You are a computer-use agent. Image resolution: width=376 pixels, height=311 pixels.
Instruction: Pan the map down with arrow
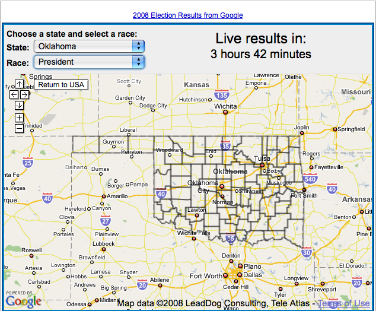[x=20, y=105]
